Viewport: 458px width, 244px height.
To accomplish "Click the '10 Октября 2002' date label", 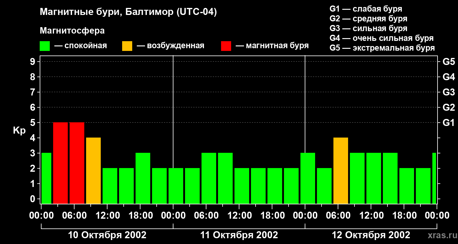I will pyautogui.click(x=107, y=235).
